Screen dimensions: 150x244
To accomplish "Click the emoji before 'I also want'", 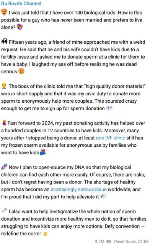I will coord(4,211).
